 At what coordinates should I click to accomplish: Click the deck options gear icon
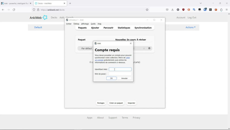click(149, 48)
